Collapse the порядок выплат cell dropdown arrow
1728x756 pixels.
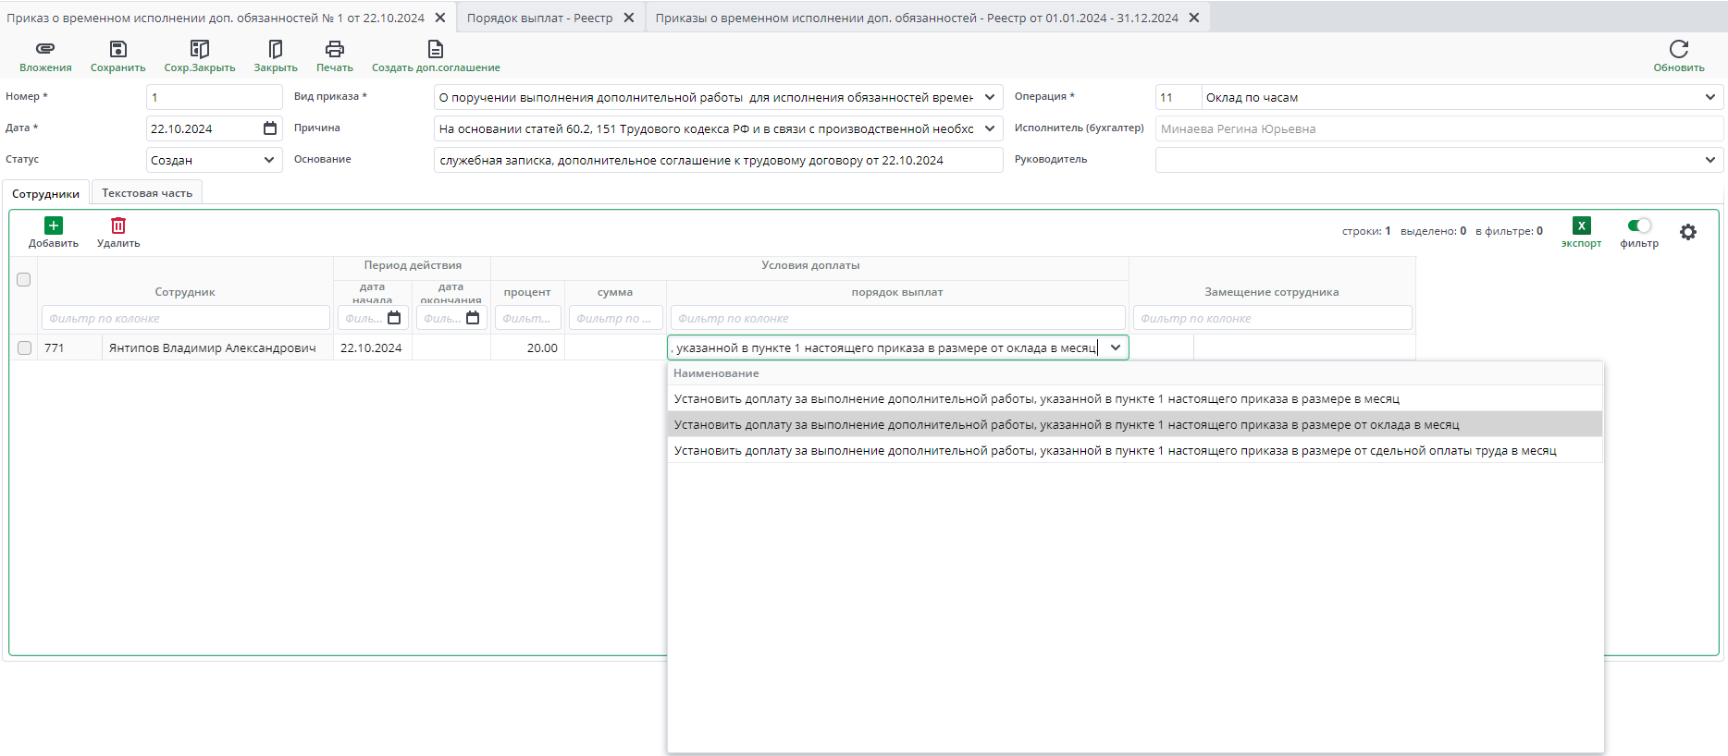(1116, 348)
